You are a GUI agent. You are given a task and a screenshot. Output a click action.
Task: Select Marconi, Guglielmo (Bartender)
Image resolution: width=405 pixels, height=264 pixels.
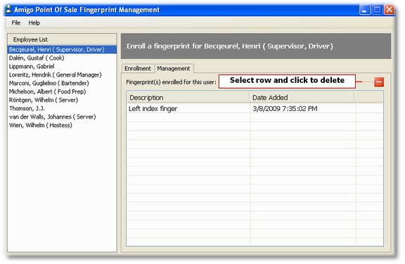pyautogui.click(x=62, y=83)
